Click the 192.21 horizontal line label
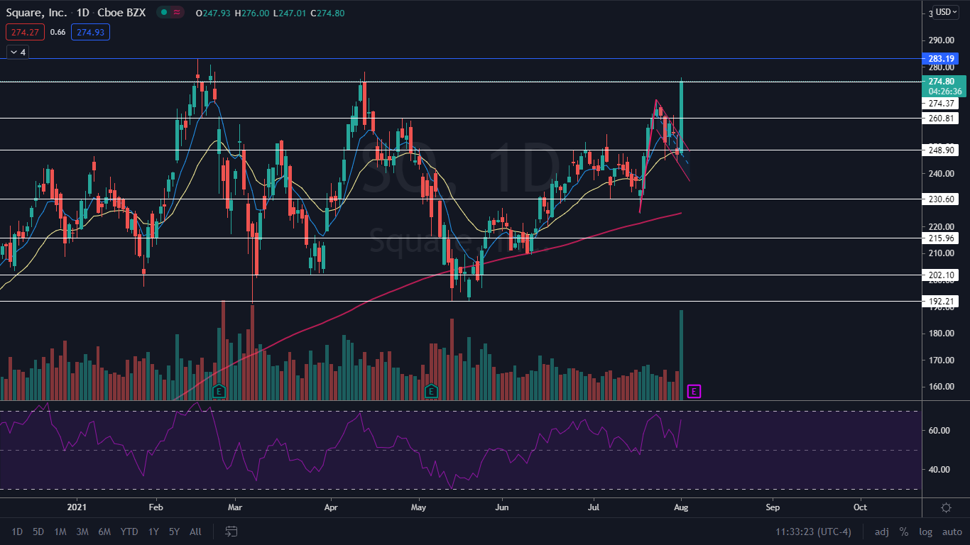Image resolution: width=970 pixels, height=545 pixels. point(941,301)
